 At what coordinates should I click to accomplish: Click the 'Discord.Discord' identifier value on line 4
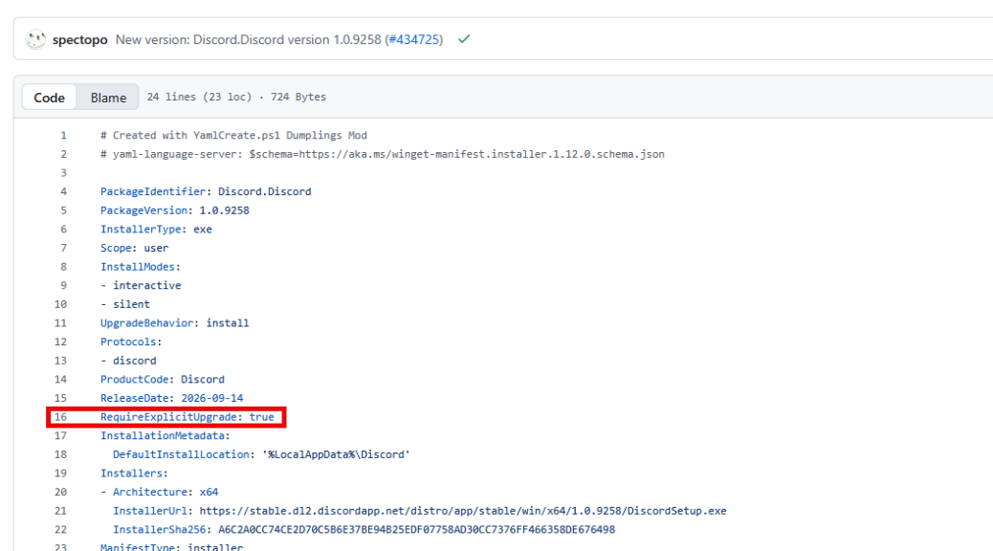point(265,191)
